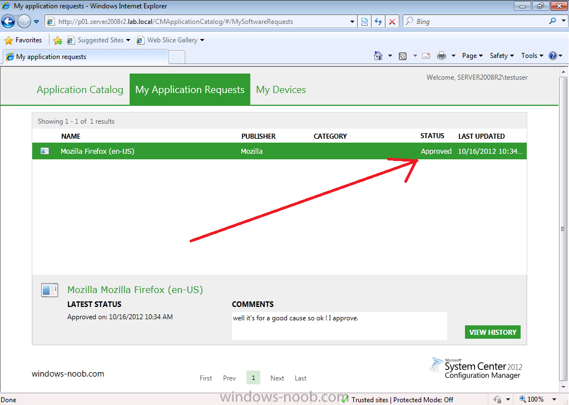Click the Mozilla Mozilla Firefox (en-US) heading
This screenshot has height=405, width=569.
[135, 290]
